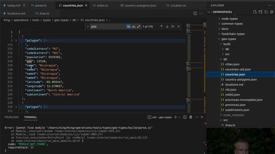
Task: Open country-polygons.json in Explorer
Action: tap(241, 80)
